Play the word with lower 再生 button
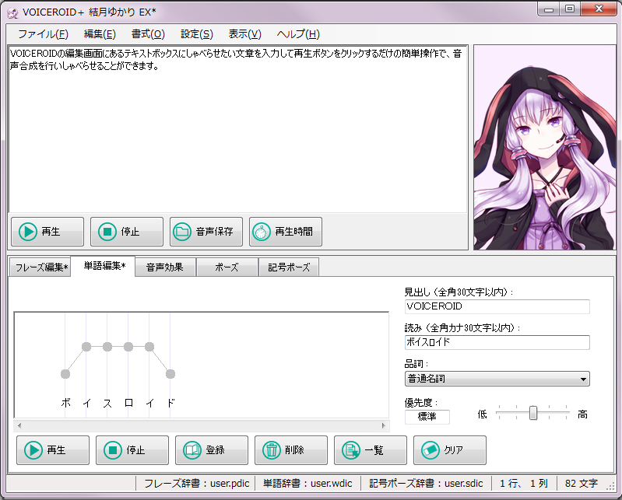This screenshot has width=622, height=500. [53, 450]
